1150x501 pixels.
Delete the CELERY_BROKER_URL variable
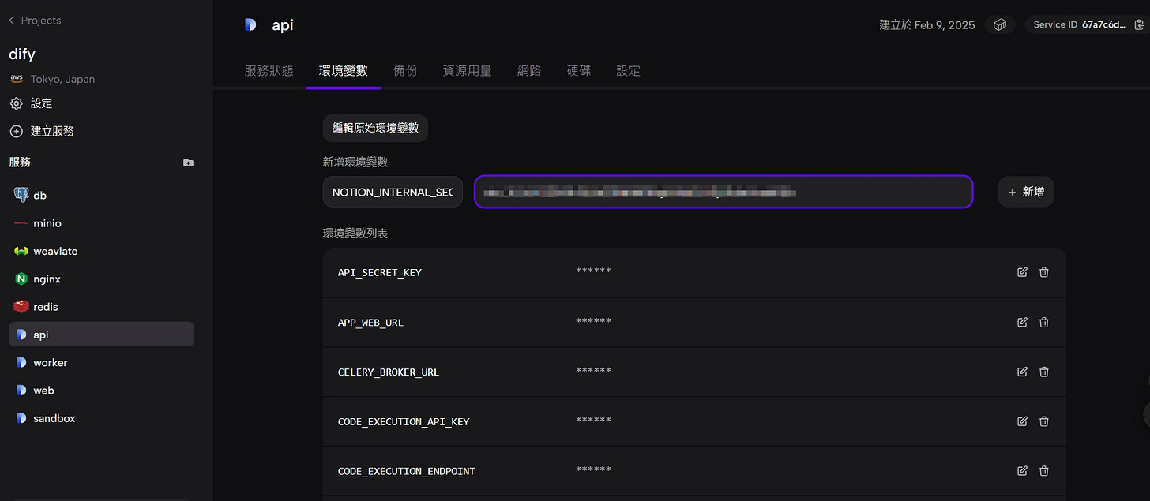1044,372
